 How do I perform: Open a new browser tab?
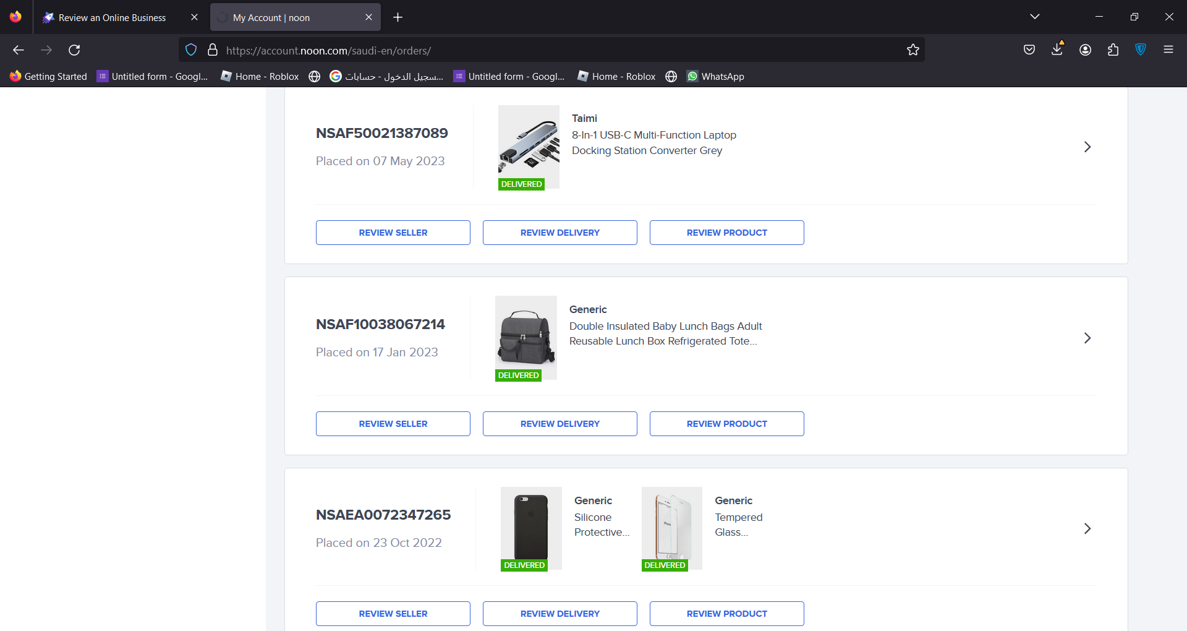pos(398,17)
